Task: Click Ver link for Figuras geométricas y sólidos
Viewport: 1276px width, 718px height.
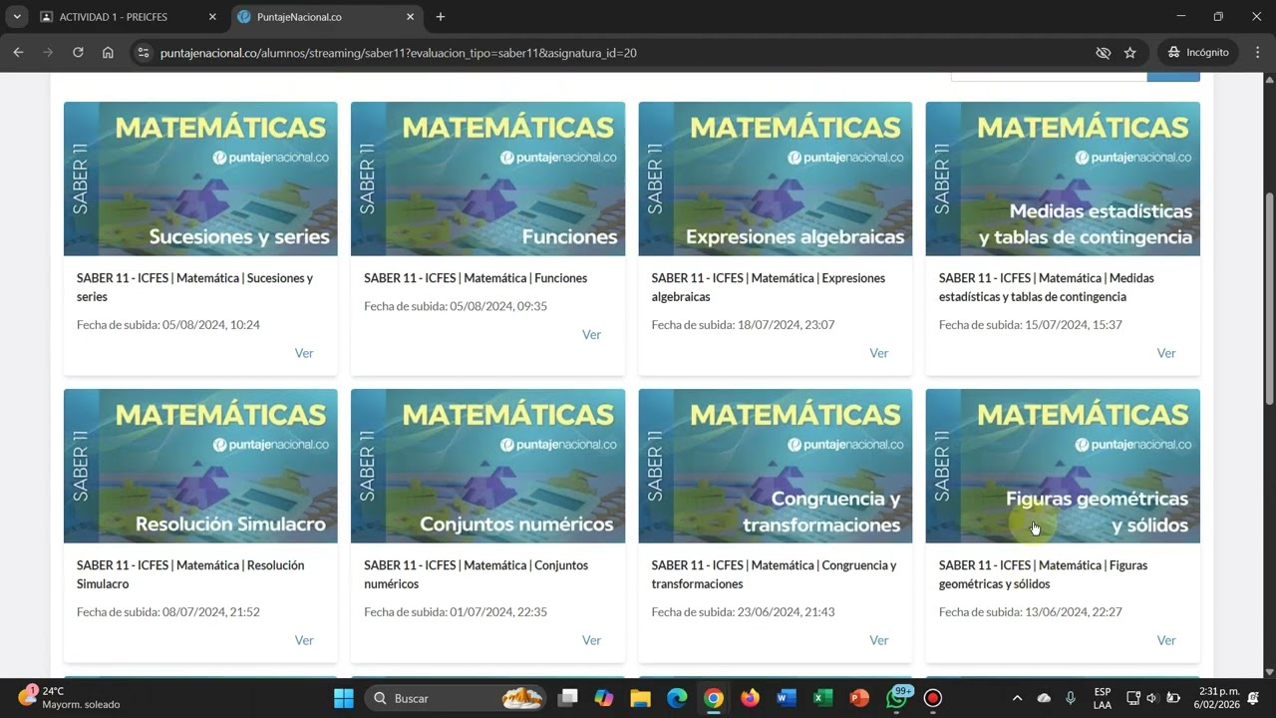Action: [1166, 640]
